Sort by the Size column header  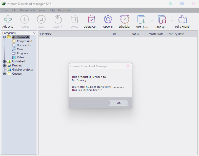coord(120,34)
